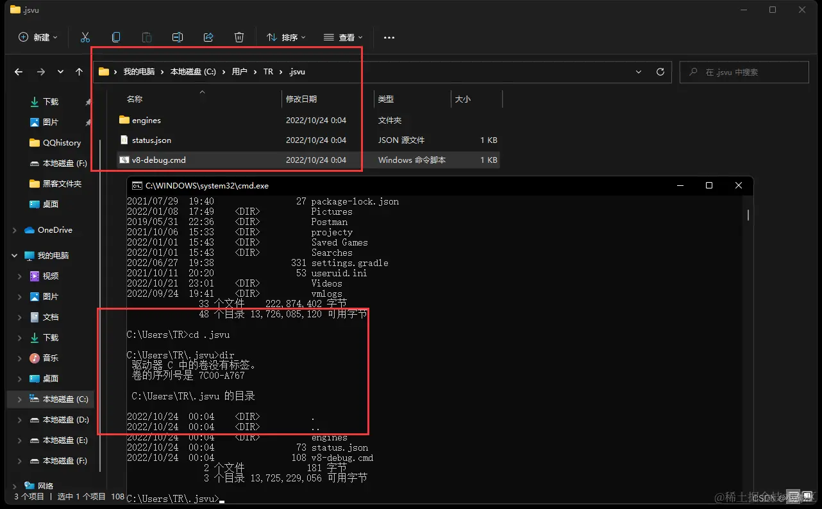Click the Delete trash can icon
This screenshot has height=509, width=822.
(x=239, y=37)
